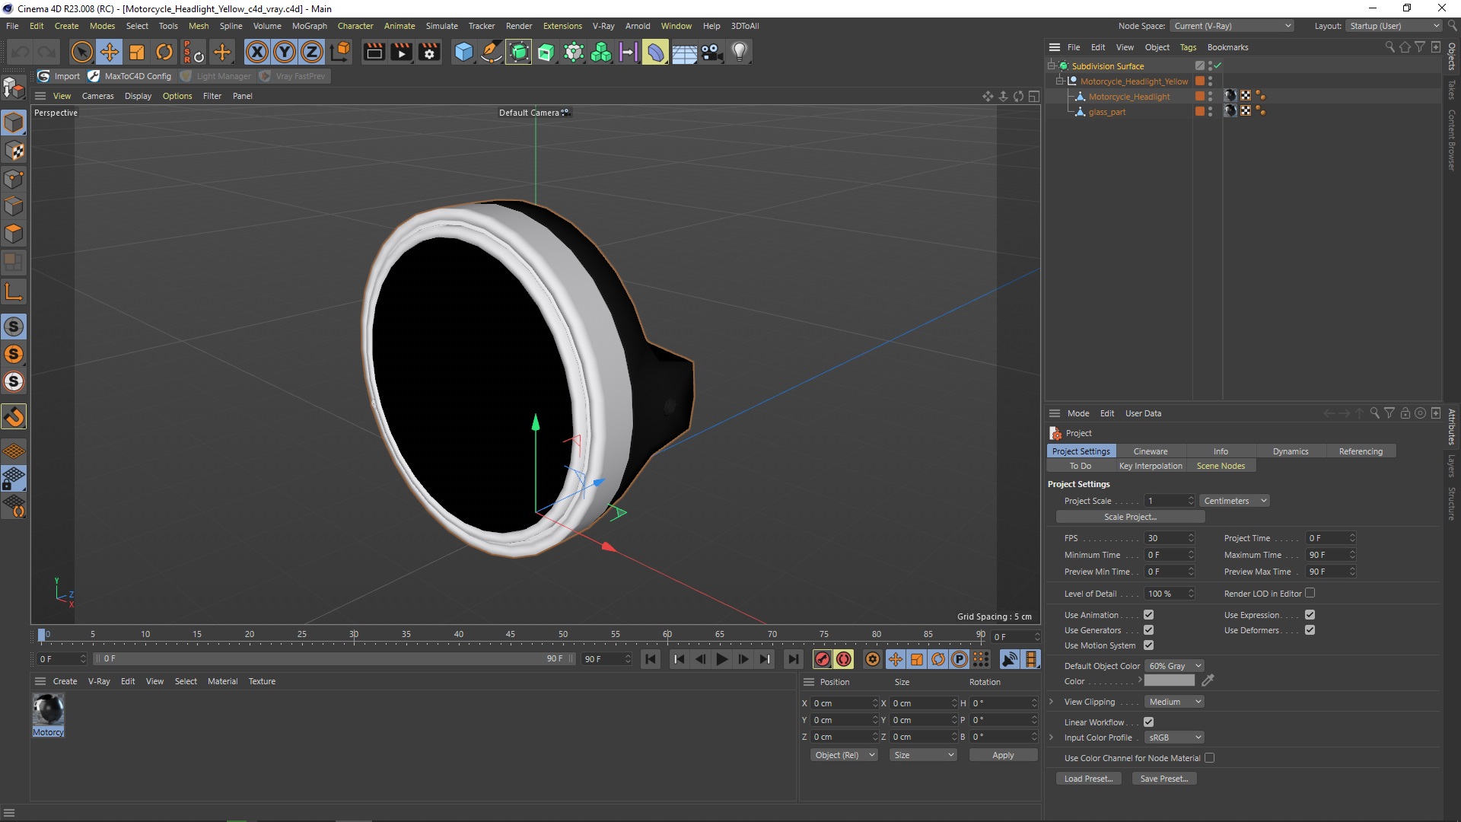Toggle Use Deformers checkbox
The image size is (1461, 822).
tap(1310, 630)
